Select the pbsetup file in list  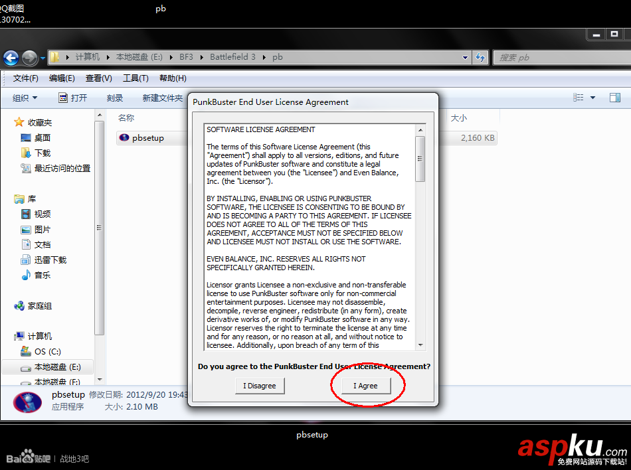coord(147,138)
